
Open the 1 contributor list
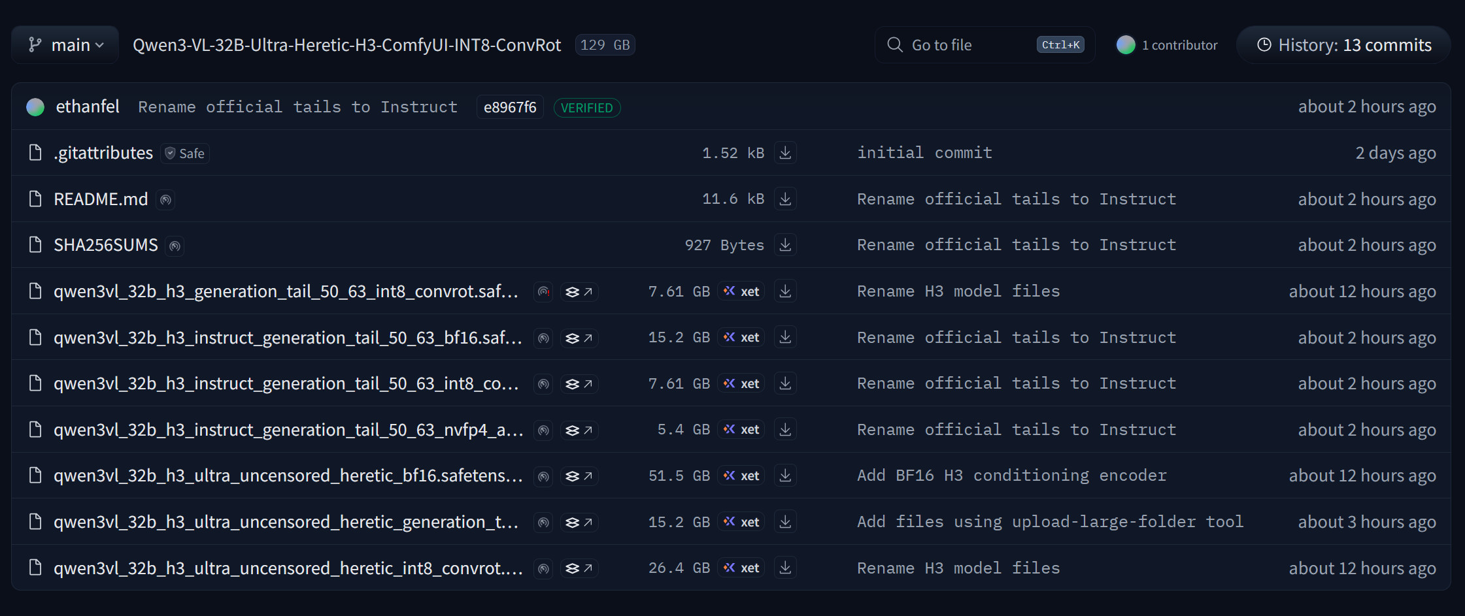(1167, 45)
